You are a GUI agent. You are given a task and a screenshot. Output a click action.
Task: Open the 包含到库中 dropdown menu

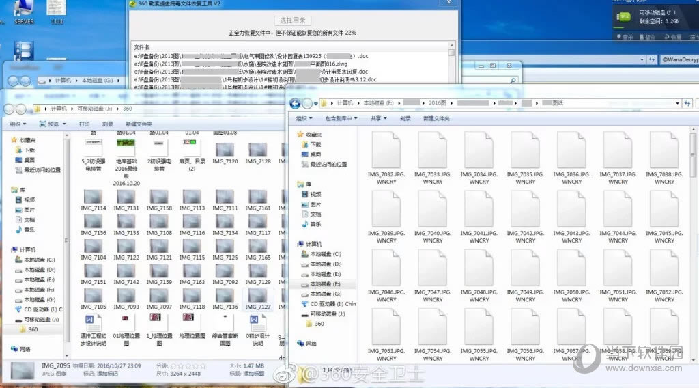(x=339, y=118)
